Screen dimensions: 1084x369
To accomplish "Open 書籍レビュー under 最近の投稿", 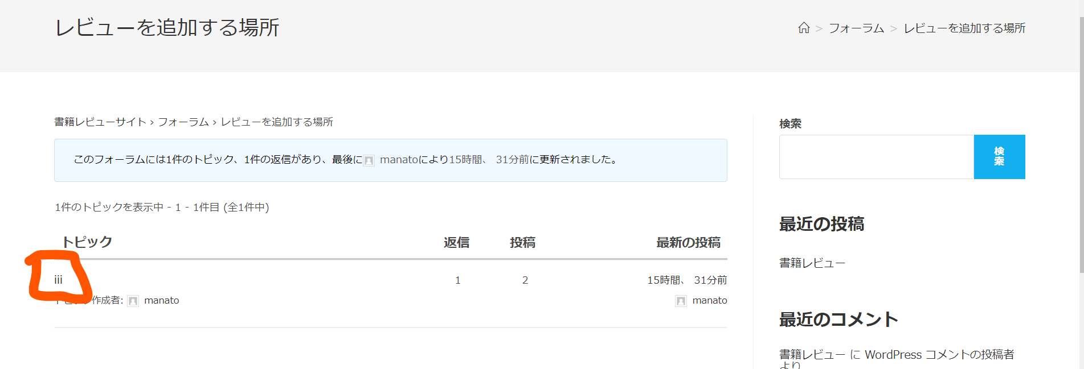I will pos(812,263).
